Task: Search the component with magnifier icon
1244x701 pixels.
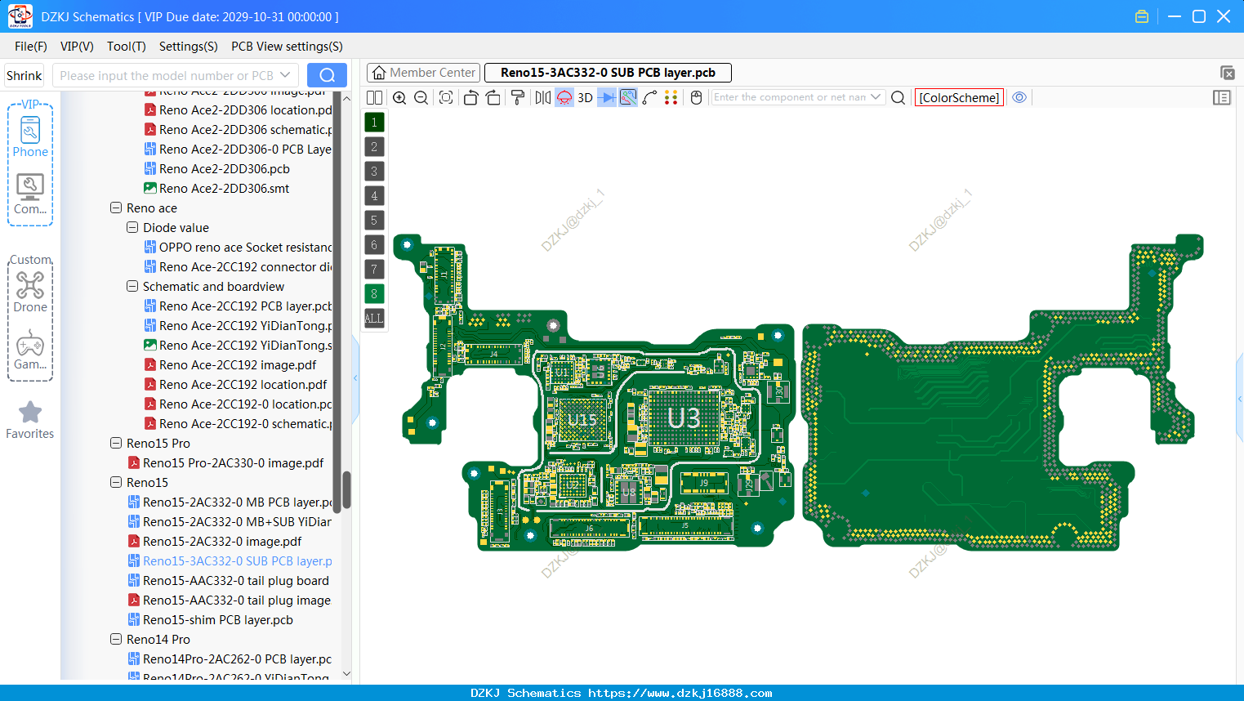Action: tap(898, 97)
